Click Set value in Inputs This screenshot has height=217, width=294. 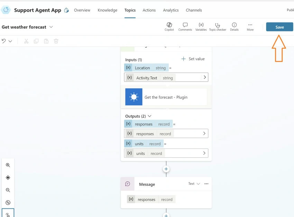(193, 59)
